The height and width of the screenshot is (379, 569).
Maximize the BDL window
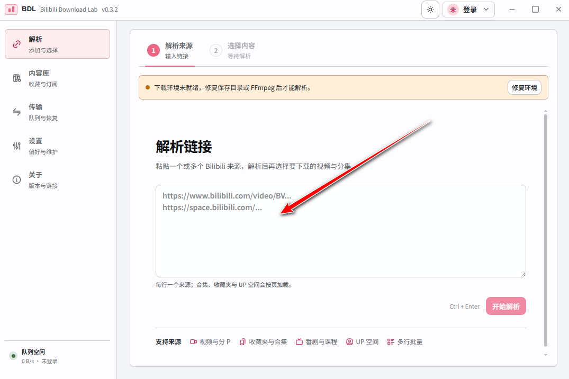coord(535,10)
